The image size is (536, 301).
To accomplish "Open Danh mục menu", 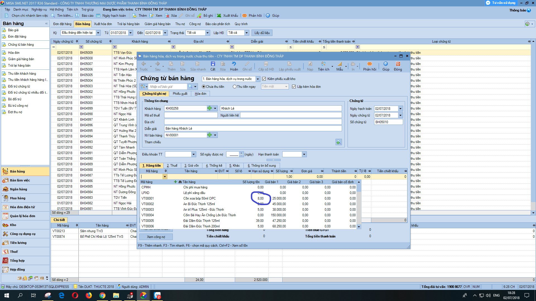I will 21,9.
